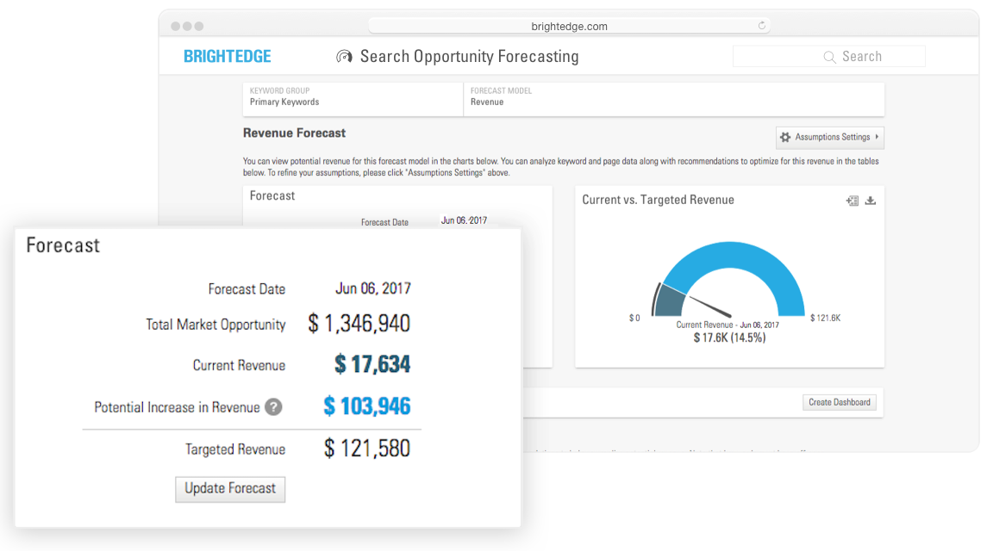Click the gear icon in Assumptions Settings

point(784,137)
